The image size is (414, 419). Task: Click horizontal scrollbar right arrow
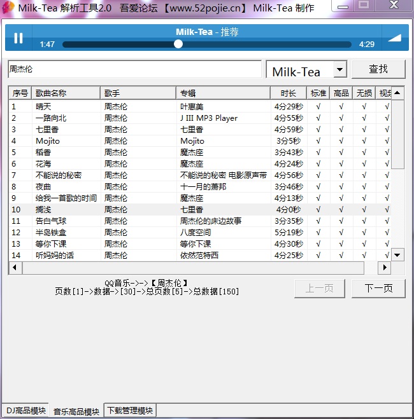[385, 268]
